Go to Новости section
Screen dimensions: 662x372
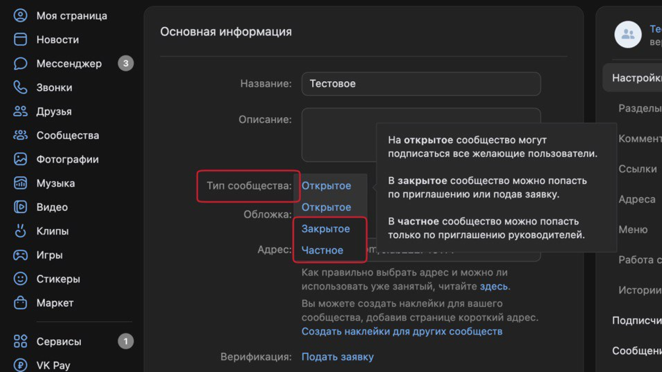point(58,40)
